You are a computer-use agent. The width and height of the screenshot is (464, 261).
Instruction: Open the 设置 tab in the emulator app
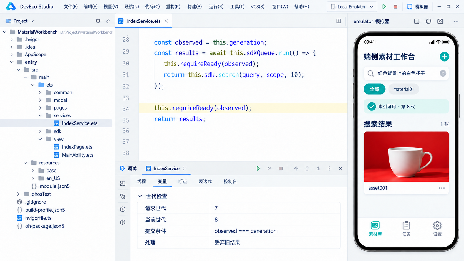(x=437, y=229)
